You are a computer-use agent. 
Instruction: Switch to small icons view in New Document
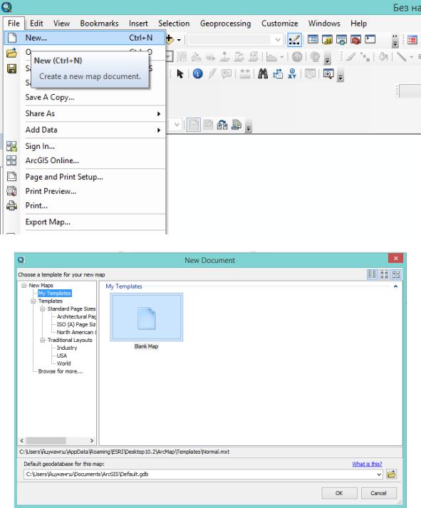384,274
